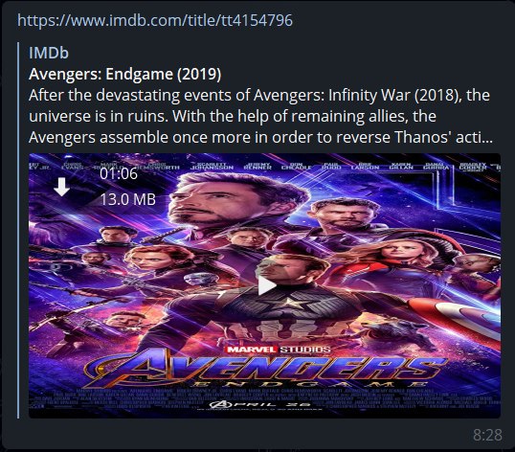Click the cast names strip atop the poster

pos(265,167)
